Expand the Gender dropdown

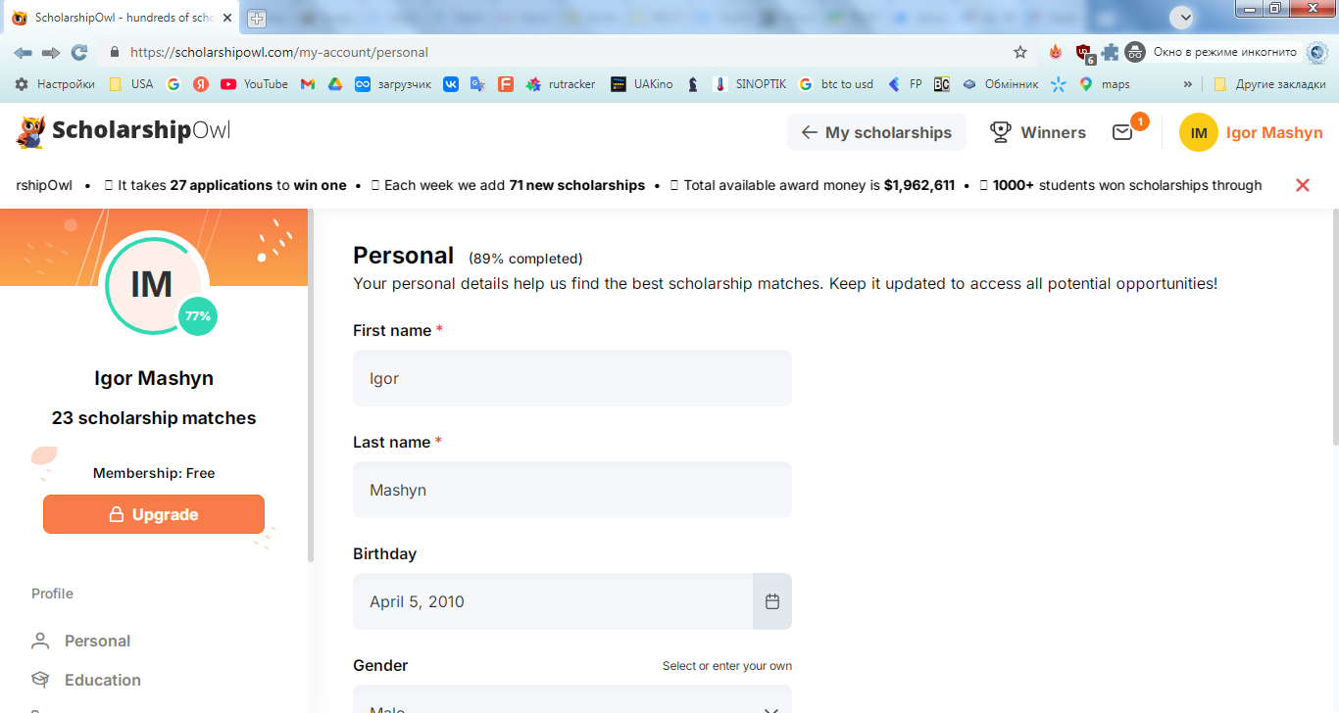tap(572, 699)
